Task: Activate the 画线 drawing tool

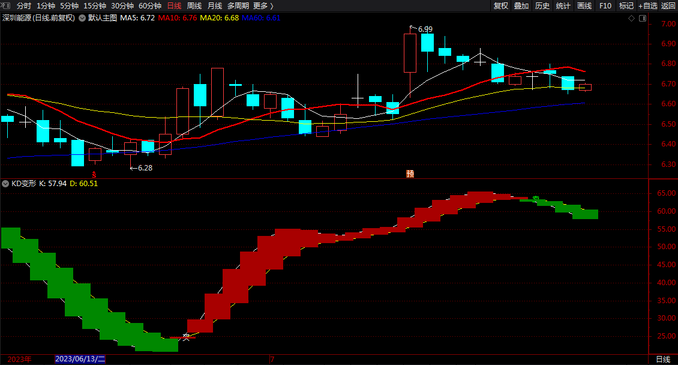Action: [x=584, y=5]
